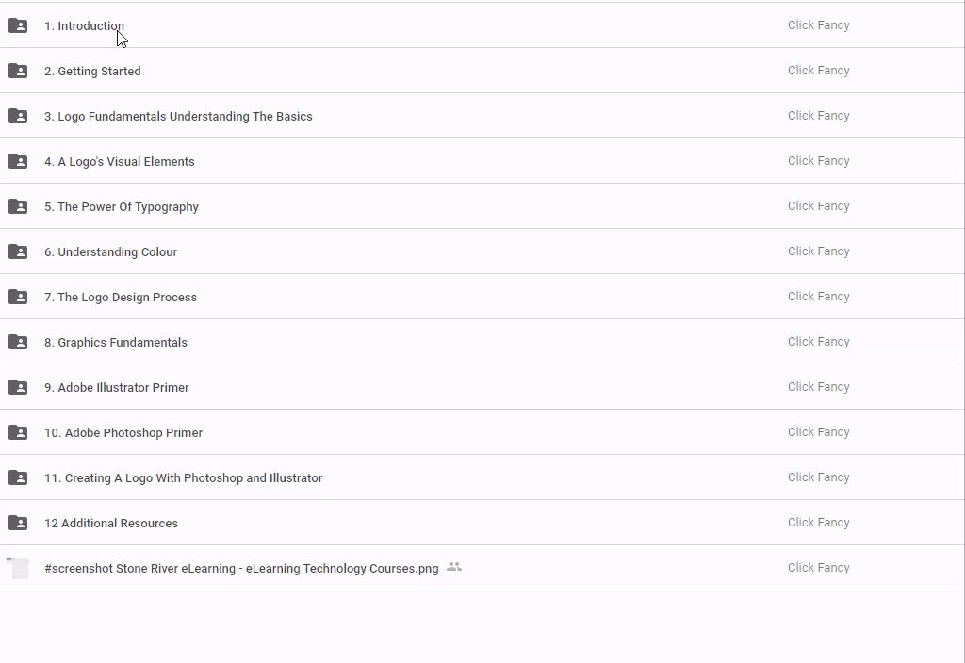Click the shared-people icon beside the screenshot file
The width and height of the screenshot is (965, 663).
point(454,567)
